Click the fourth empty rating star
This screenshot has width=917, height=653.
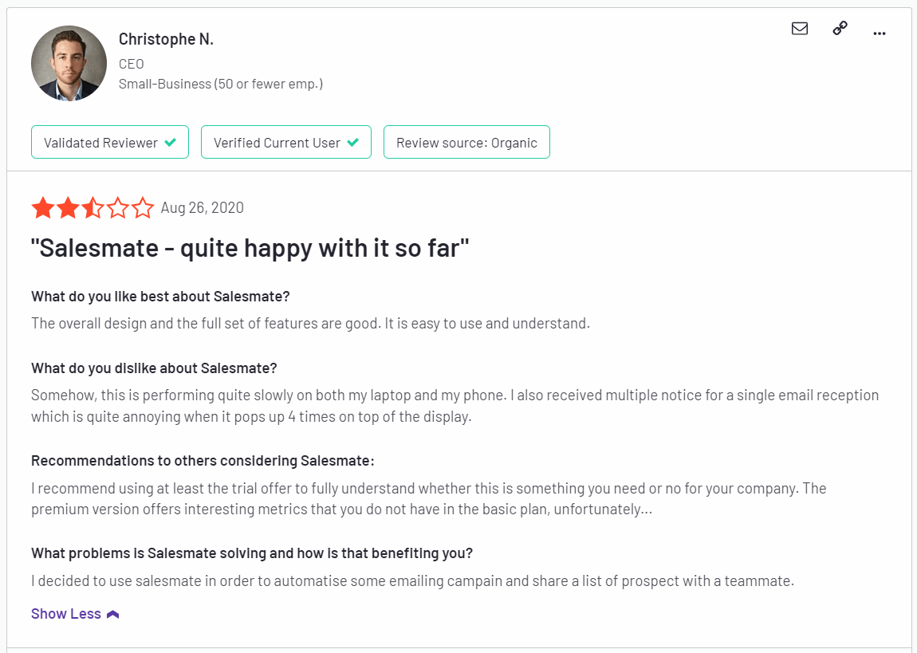[117, 207]
